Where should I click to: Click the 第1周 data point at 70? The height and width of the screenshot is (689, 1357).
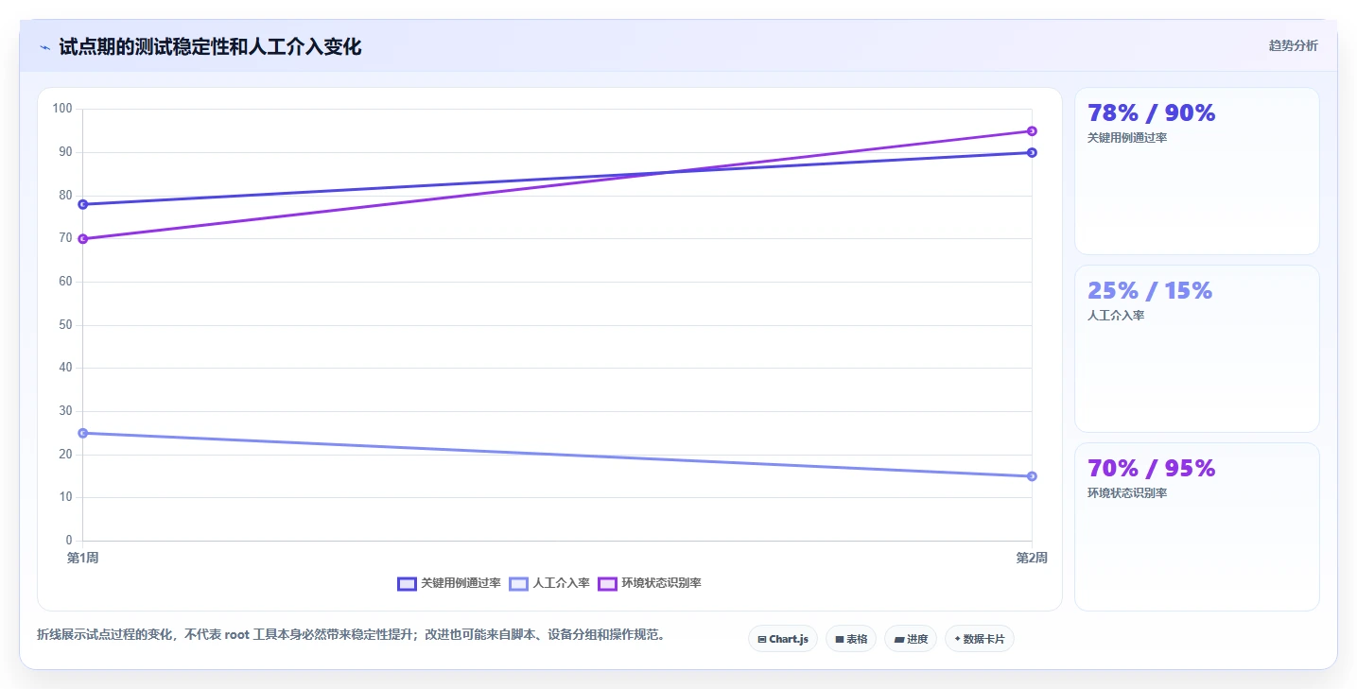pyautogui.click(x=83, y=239)
